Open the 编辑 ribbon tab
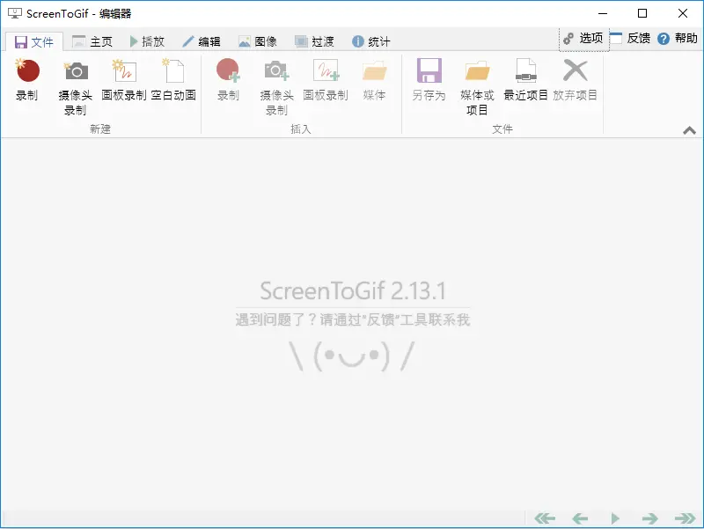 pos(202,41)
